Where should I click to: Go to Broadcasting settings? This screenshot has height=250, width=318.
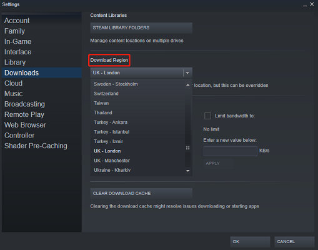tap(42, 104)
